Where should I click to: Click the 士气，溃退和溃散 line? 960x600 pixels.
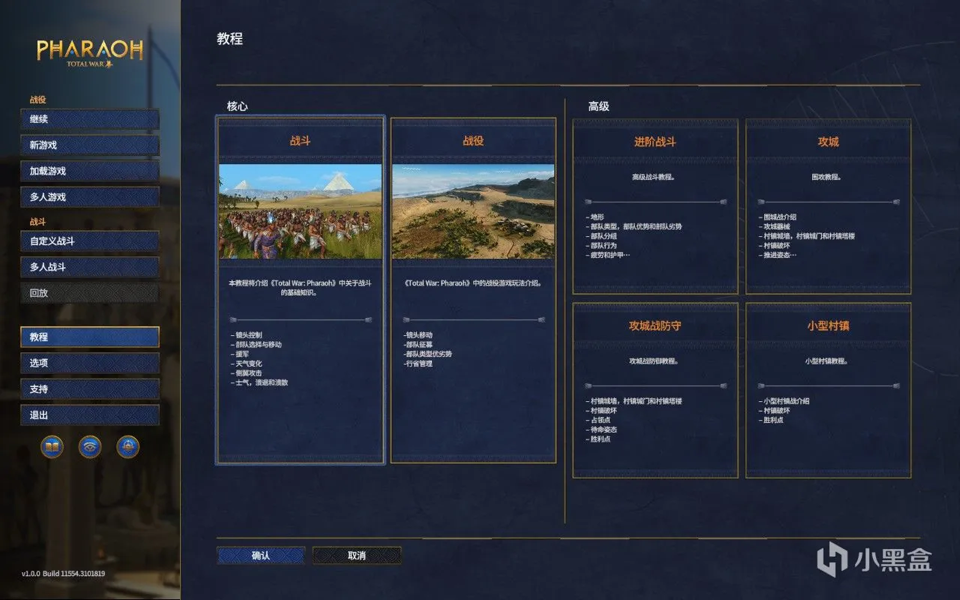259,382
